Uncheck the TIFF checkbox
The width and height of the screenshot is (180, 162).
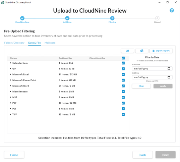click(123, 114)
